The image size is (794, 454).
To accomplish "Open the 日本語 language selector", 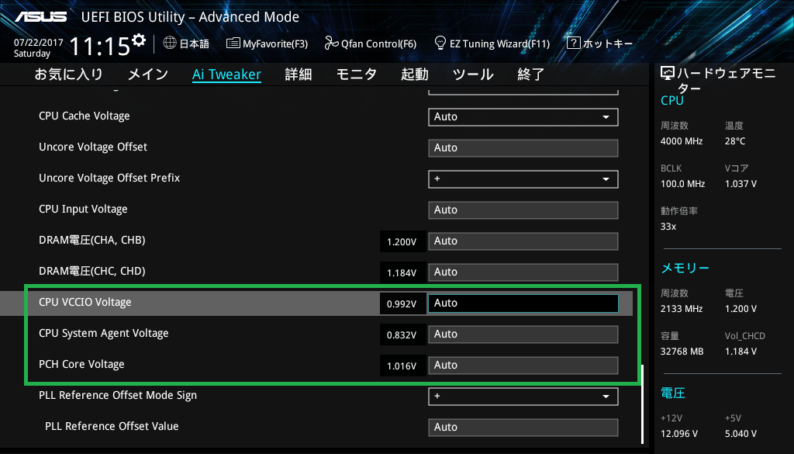I will [x=186, y=43].
